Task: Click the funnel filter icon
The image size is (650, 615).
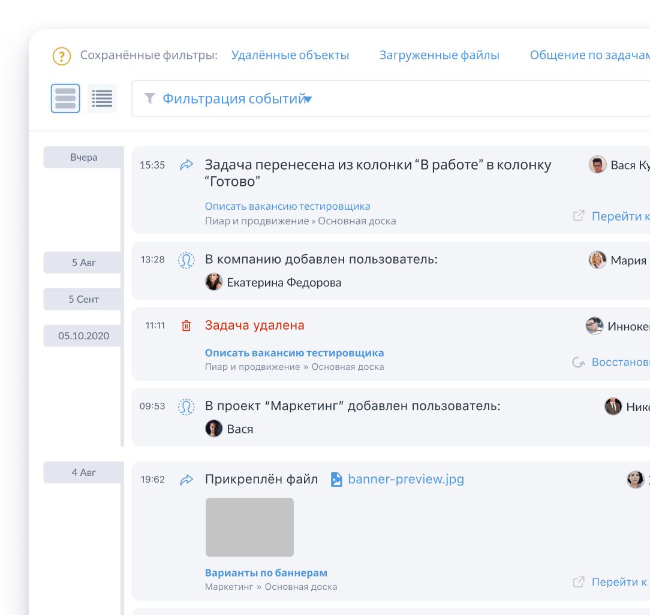Action: [x=150, y=98]
